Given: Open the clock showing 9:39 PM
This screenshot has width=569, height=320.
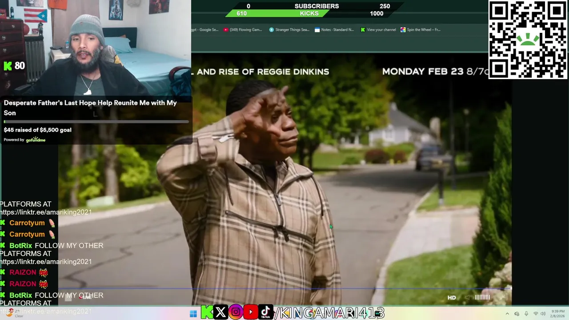Looking at the screenshot, I should click(558, 314).
